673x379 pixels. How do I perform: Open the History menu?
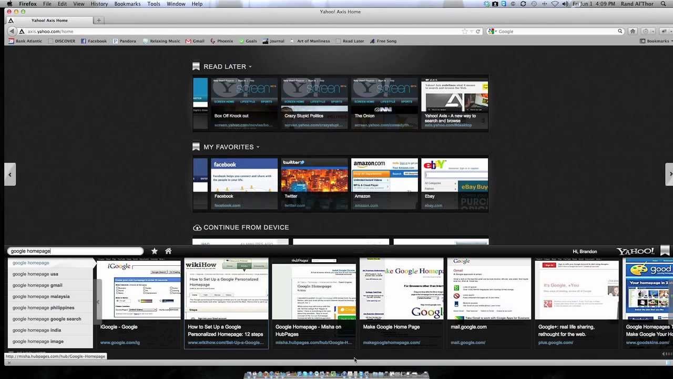point(99,4)
